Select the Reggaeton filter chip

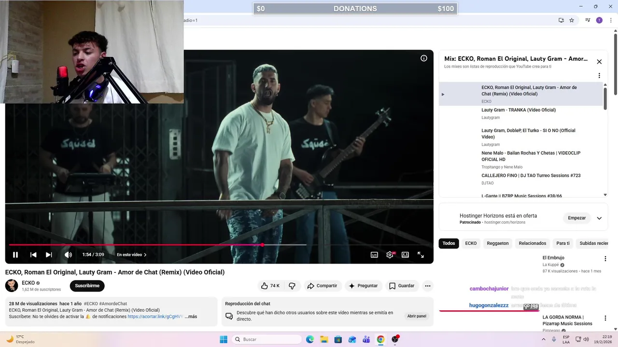[498, 243]
